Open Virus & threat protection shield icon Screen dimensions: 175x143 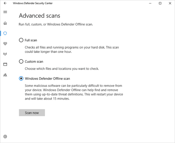coord(5,33)
